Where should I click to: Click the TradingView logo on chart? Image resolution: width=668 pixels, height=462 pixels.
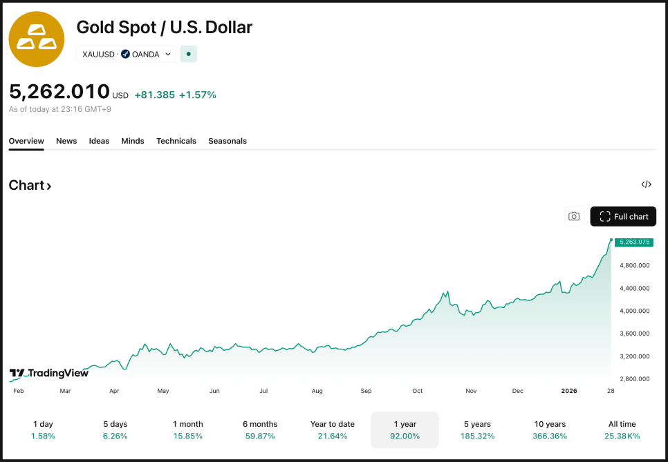(49, 373)
